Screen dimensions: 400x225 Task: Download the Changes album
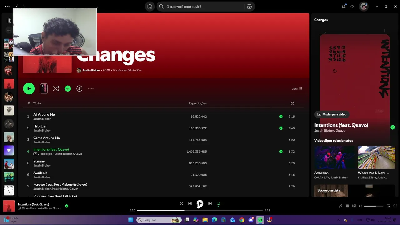(x=79, y=88)
